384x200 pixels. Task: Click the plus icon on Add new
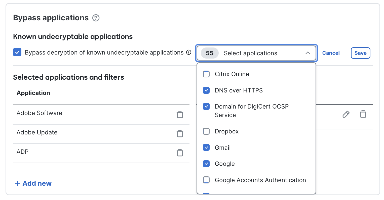pos(17,183)
